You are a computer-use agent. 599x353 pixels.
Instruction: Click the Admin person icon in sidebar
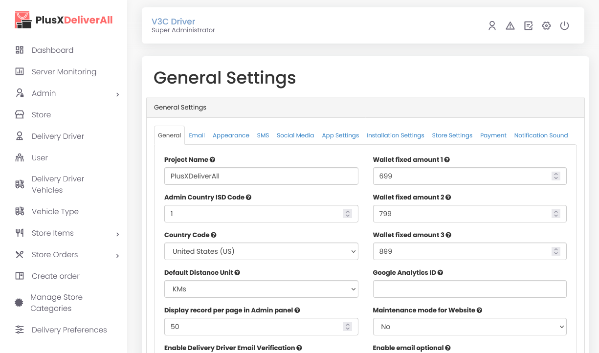coord(20,93)
